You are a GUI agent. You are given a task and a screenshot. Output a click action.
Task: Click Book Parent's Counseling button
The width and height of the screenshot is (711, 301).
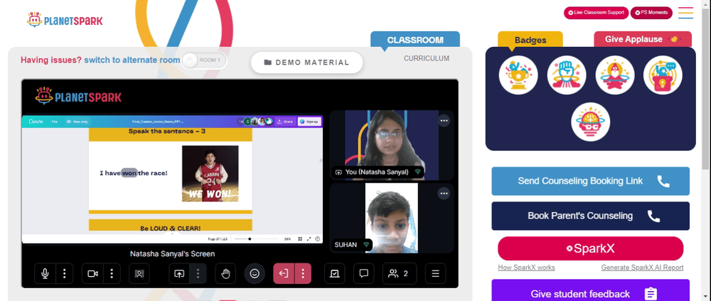tap(590, 216)
